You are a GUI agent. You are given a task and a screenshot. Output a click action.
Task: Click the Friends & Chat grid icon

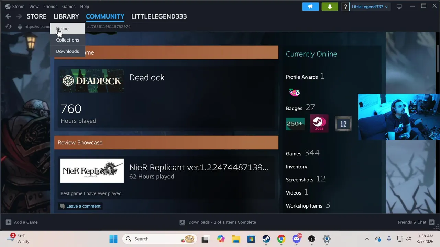[432, 222]
